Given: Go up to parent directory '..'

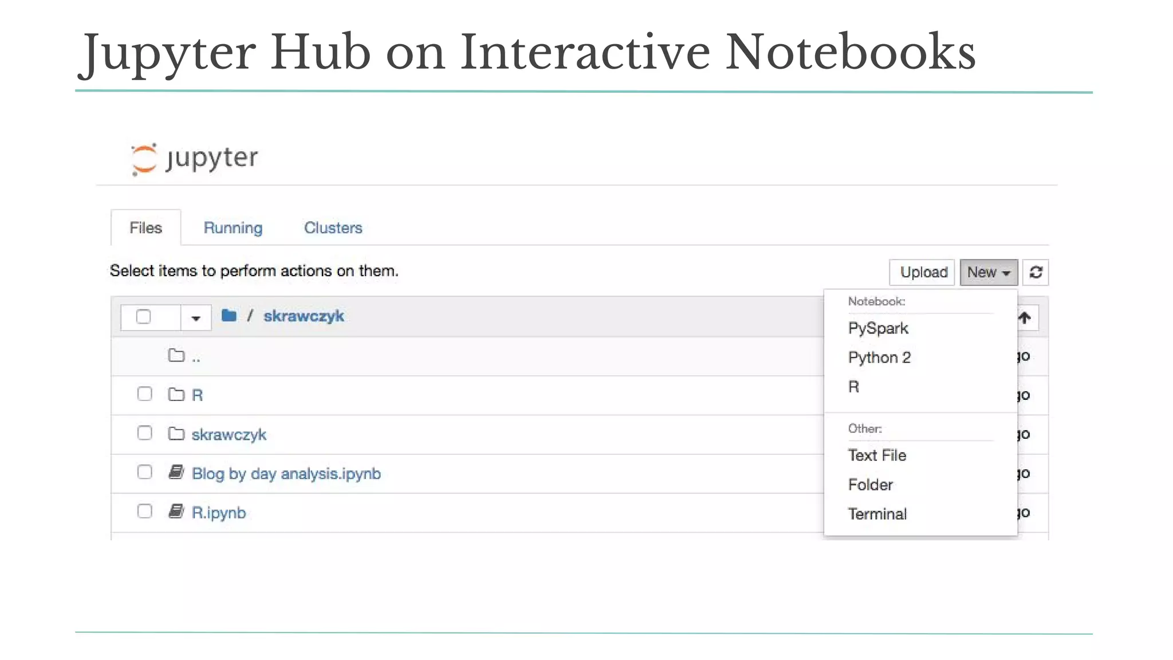Looking at the screenshot, I should click(196, 358).
